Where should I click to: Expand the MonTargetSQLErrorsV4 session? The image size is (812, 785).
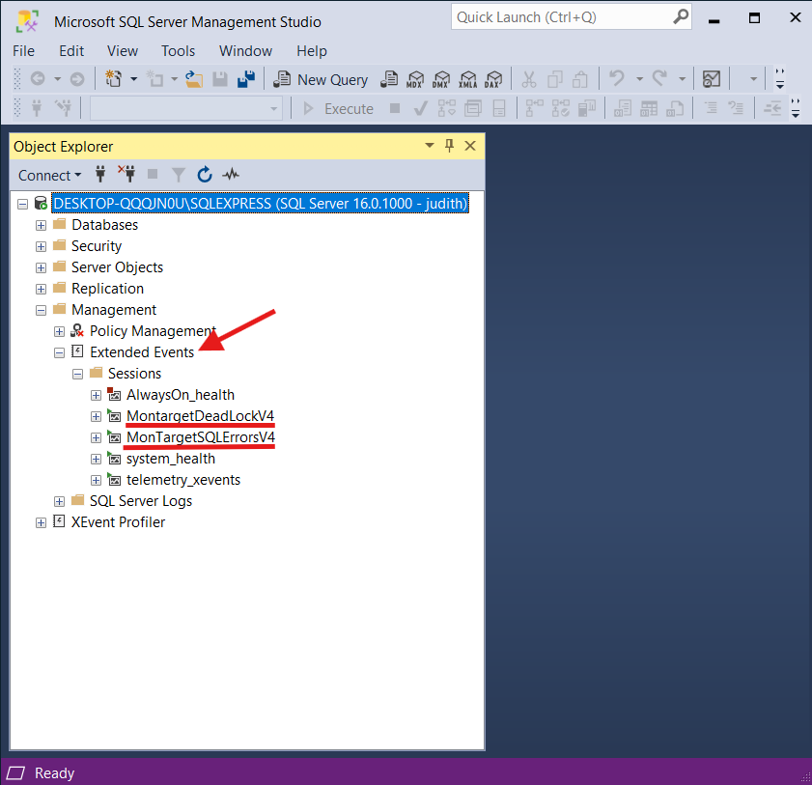click(x=96, y=437)
